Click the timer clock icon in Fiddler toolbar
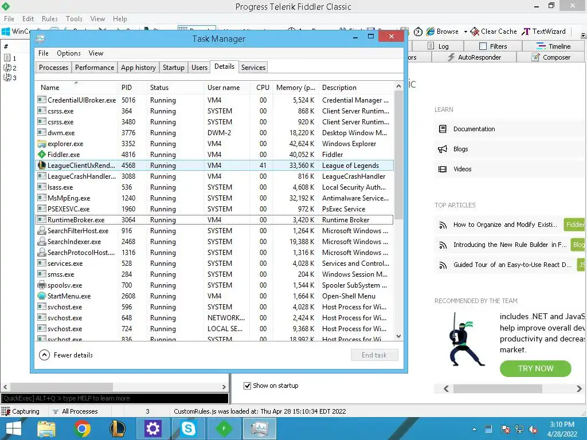This screenshot has width=587, height=440. click(418, 32)
